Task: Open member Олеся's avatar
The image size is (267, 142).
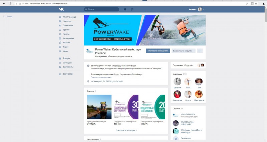Action: (188, 94)
